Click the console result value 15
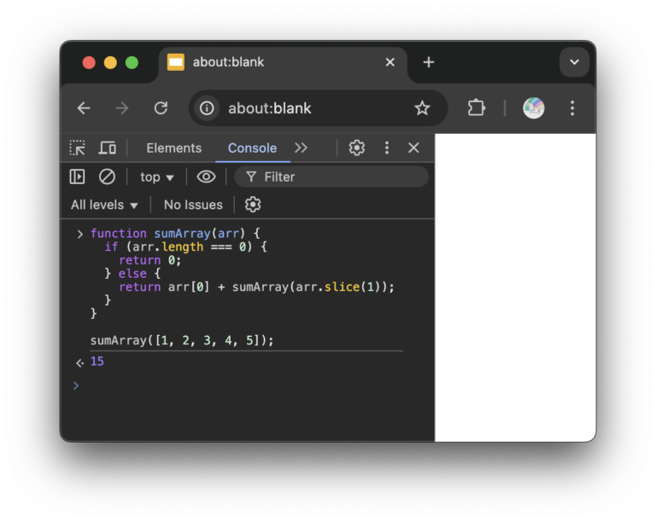 coord(97,362)
